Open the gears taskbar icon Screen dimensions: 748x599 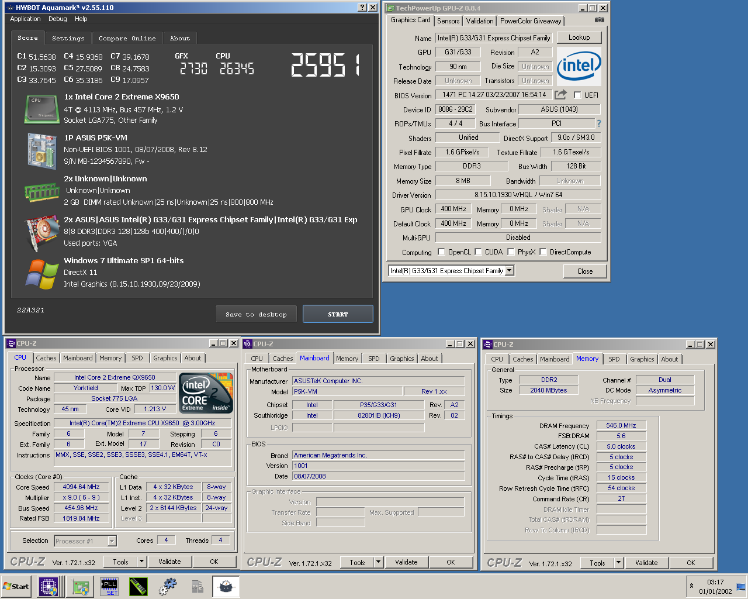pos(168,587)
